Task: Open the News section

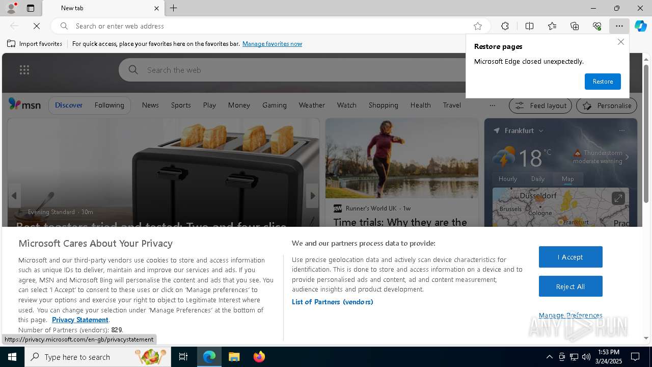Action: pos(150,105)
